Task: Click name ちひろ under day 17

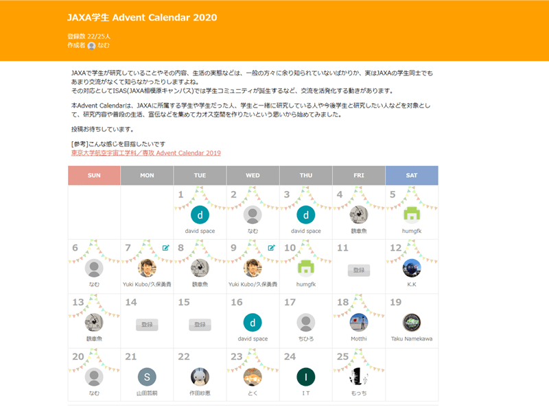Action: tap(305, 338)
